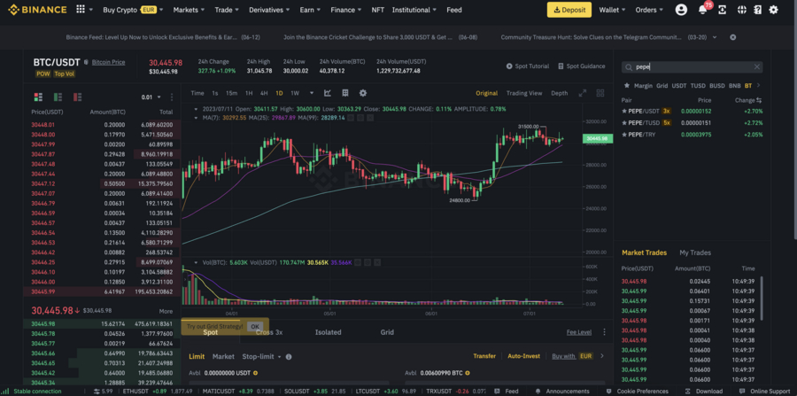Dismiss the announcement bar with X icon
The height and width of the screenshot is (396, 797).
(x=733, y=37)
